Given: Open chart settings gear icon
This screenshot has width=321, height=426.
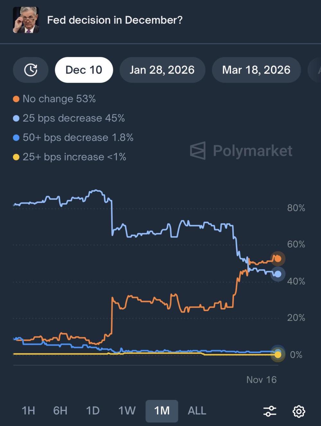Looking at the screenshot, I should (299, 411).
